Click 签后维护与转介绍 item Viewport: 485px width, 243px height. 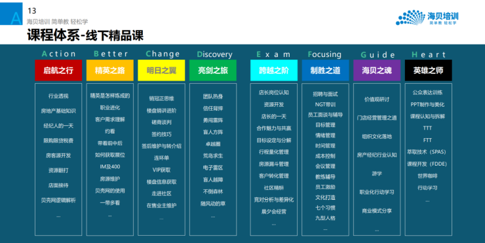point(161,146)
